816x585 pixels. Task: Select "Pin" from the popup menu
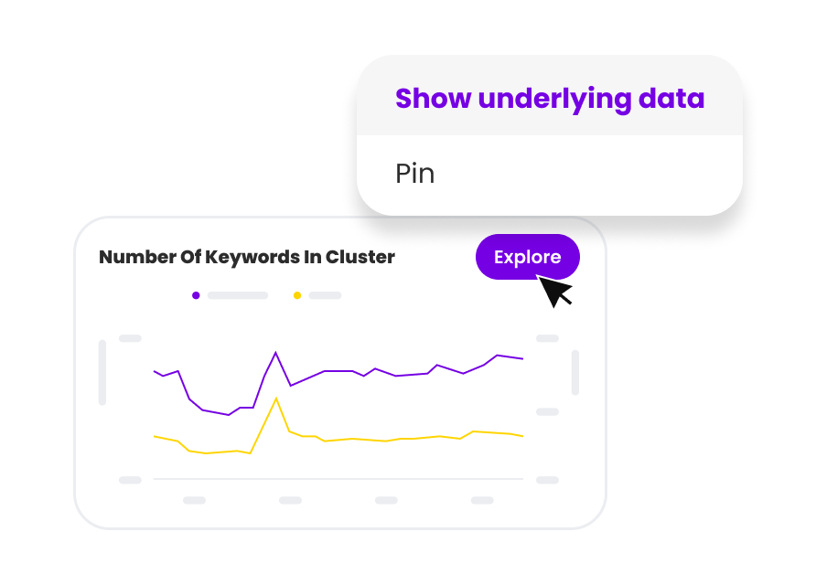pyautogui.click(x=414, y=174)
